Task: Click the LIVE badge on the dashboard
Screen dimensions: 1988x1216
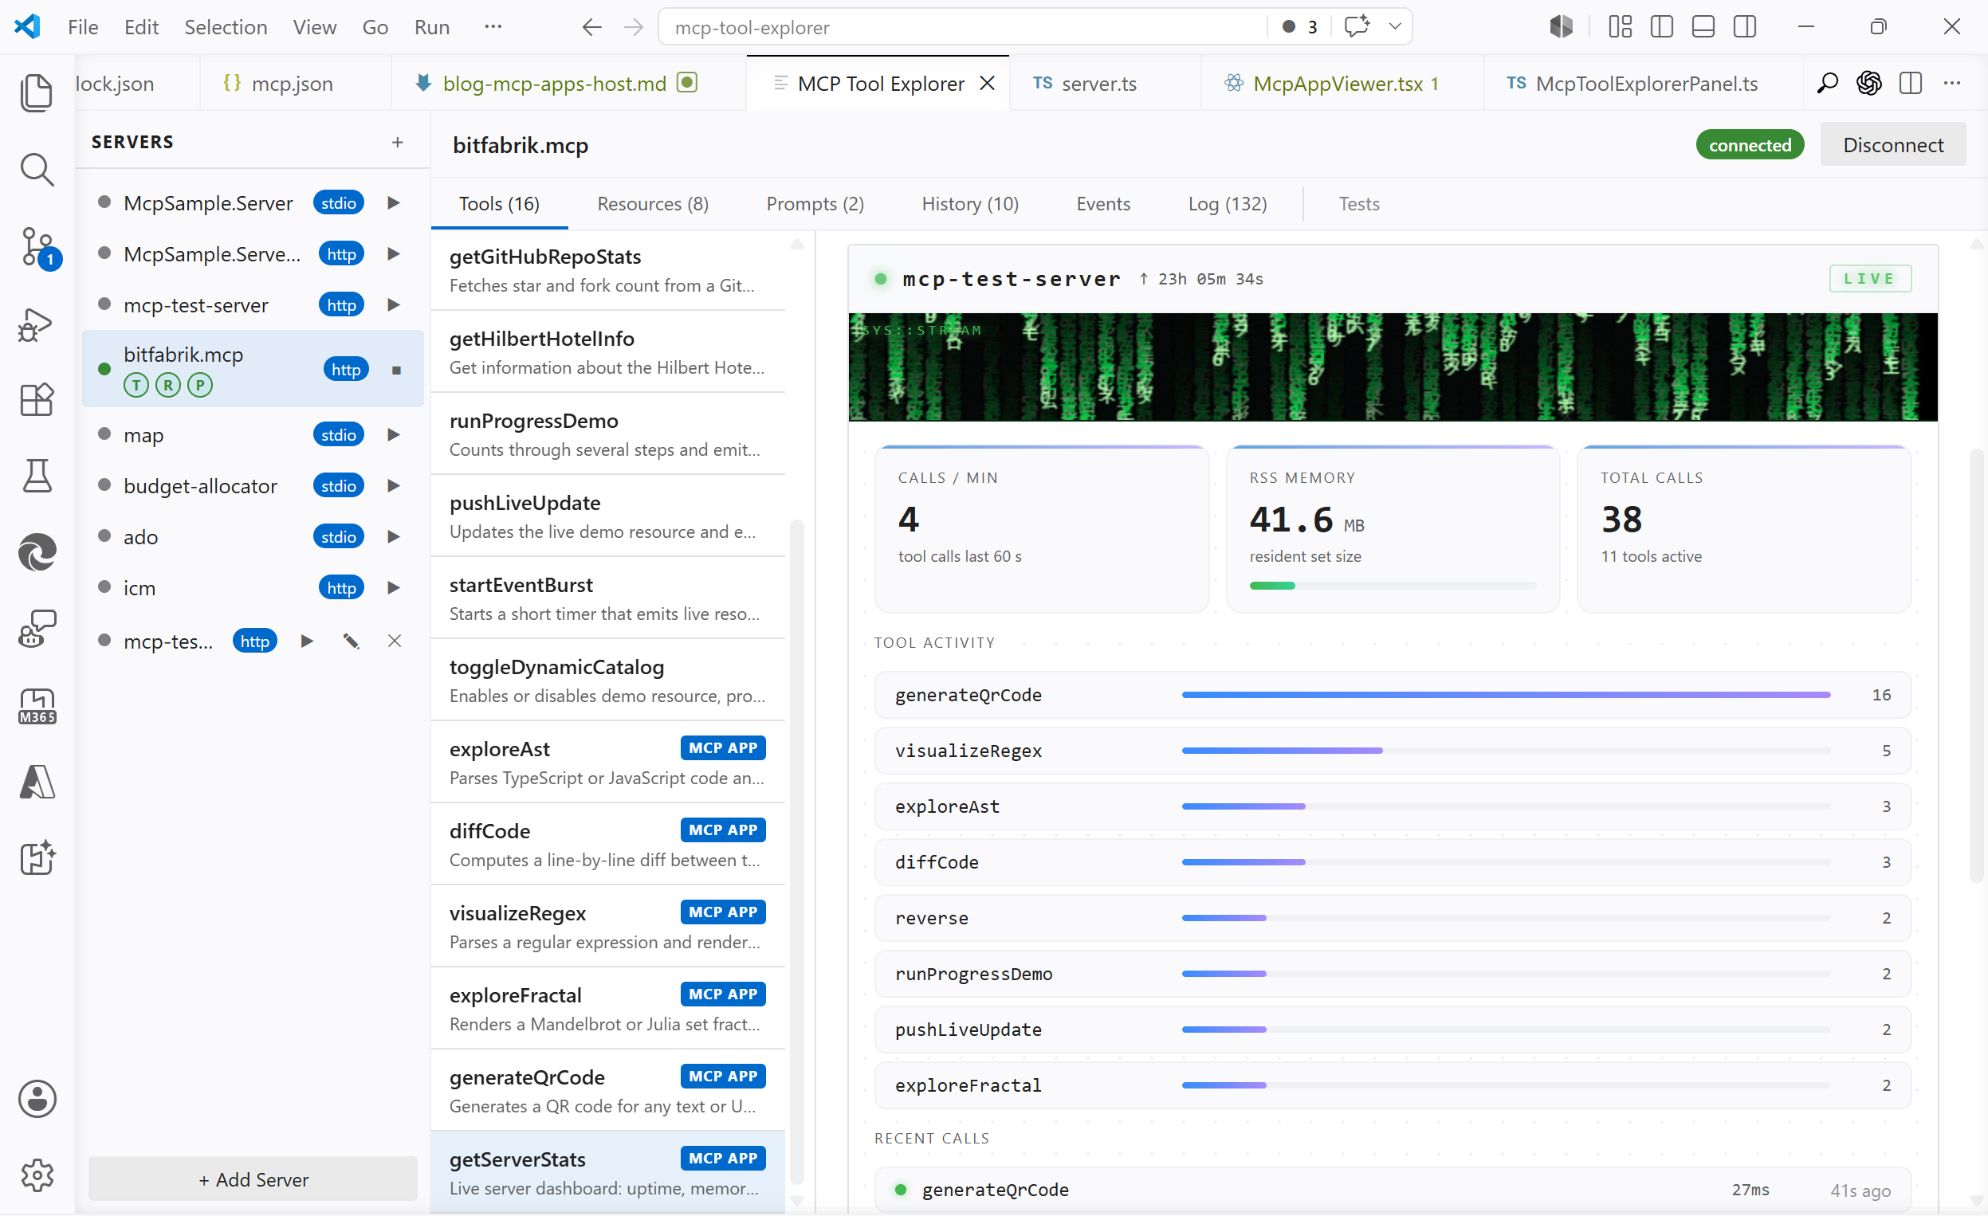Action: pyautogui.click(x=1869, y=278)
